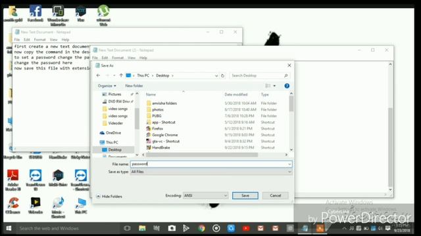Open the blue Help icon in dialog
Screen dimensions: 421x236
[x=287, y=86]
